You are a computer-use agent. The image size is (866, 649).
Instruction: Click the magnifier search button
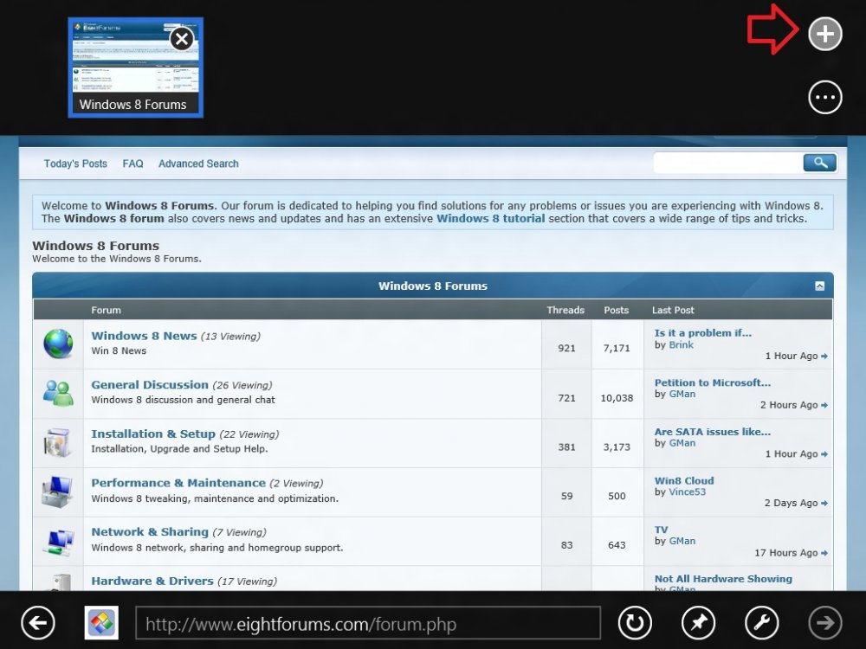(x=819, y=163)
